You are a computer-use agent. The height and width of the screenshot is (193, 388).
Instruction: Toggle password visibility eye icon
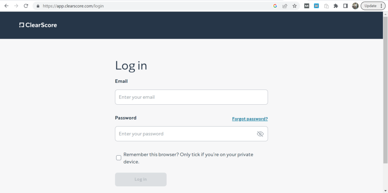pyautogui.click(x=260, y=134)
